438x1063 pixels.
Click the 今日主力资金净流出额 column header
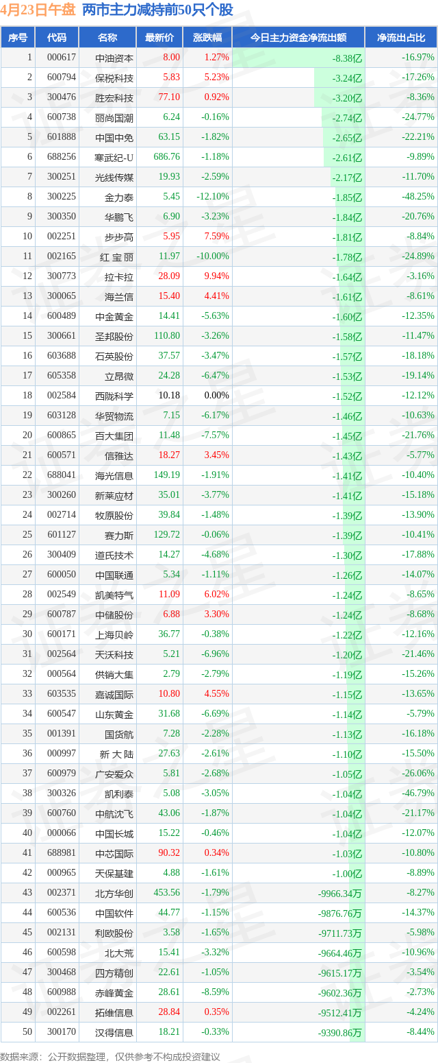(x=298, y=38)
